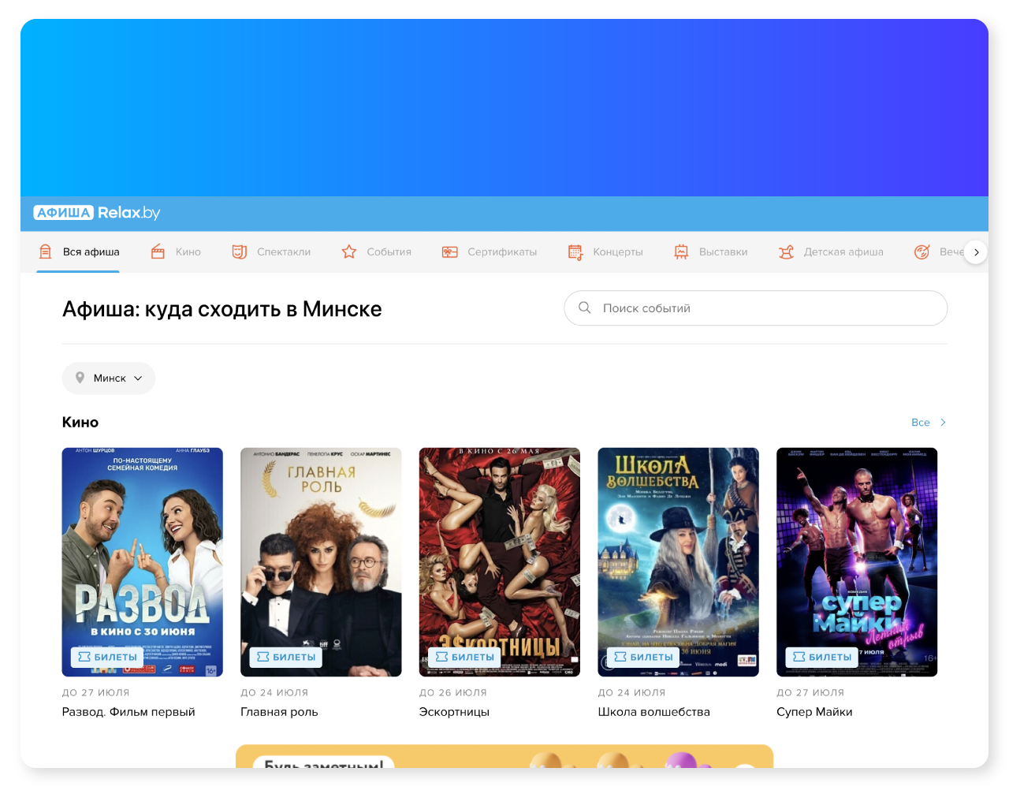
Task: Switch to the Кино tab
Action: [175, 252]
